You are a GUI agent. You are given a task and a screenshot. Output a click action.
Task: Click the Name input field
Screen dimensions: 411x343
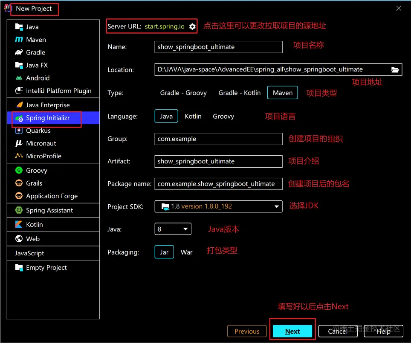coord(219,47)
